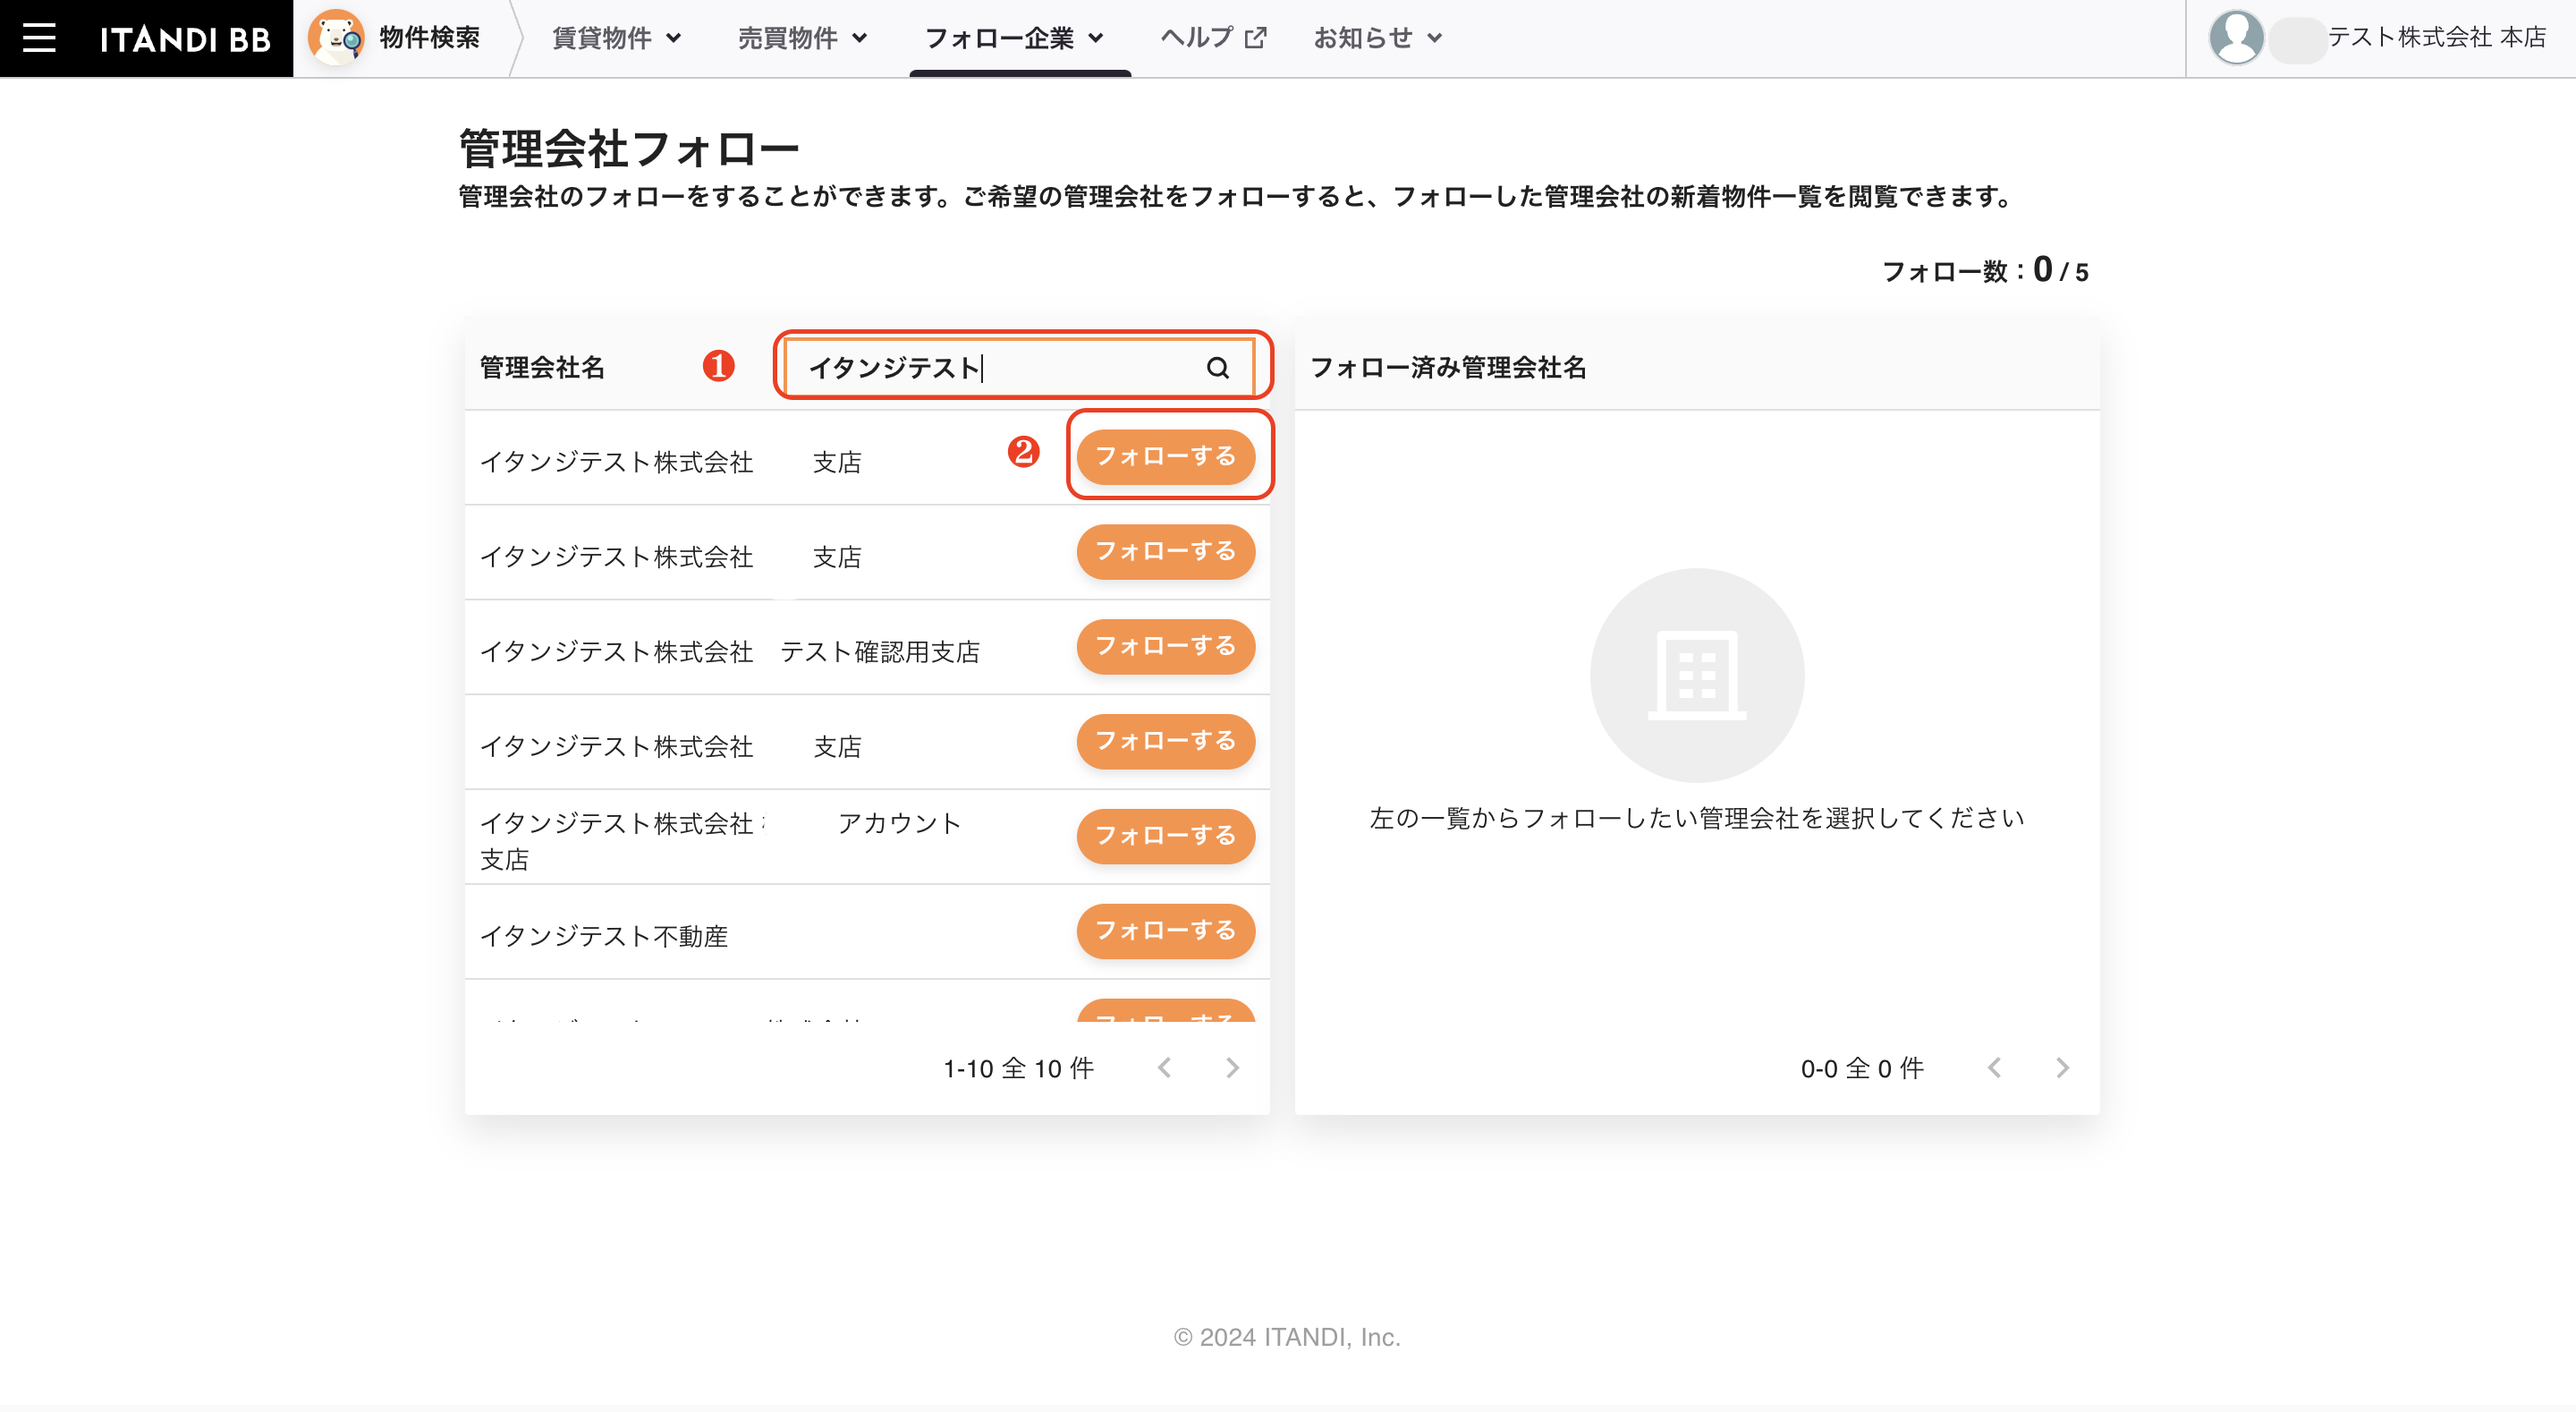
Task: Click the フォロー済み管理会社名 header
Action: [1448, 367]
